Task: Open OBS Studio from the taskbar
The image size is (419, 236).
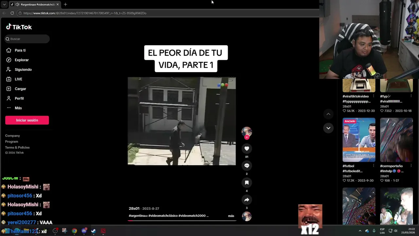Action: coord(55,231)
